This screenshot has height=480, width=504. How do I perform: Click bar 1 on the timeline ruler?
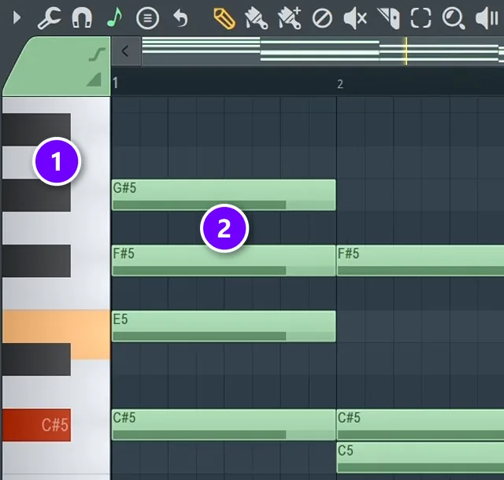[x=116, y=83]
